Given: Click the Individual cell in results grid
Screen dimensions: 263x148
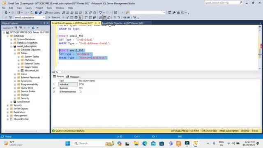Looking at the screenshot, I should click(x=68, y=84).
